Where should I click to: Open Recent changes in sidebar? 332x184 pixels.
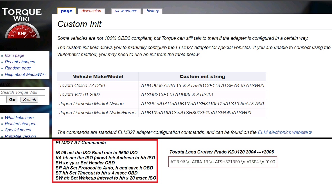[x=20, y=62]
